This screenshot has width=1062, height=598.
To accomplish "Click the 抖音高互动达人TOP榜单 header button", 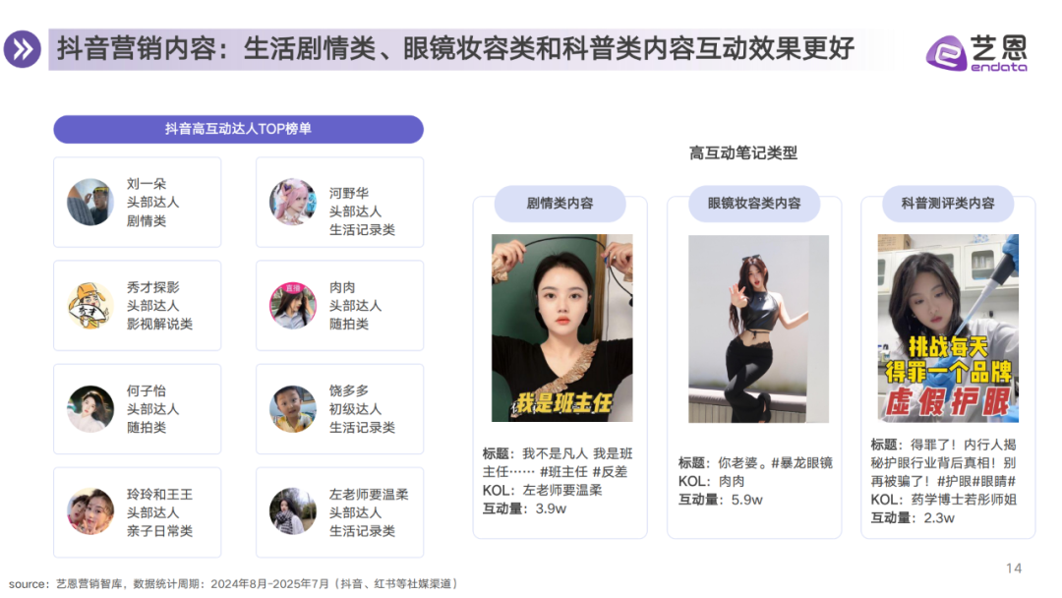I will (238, 129).
